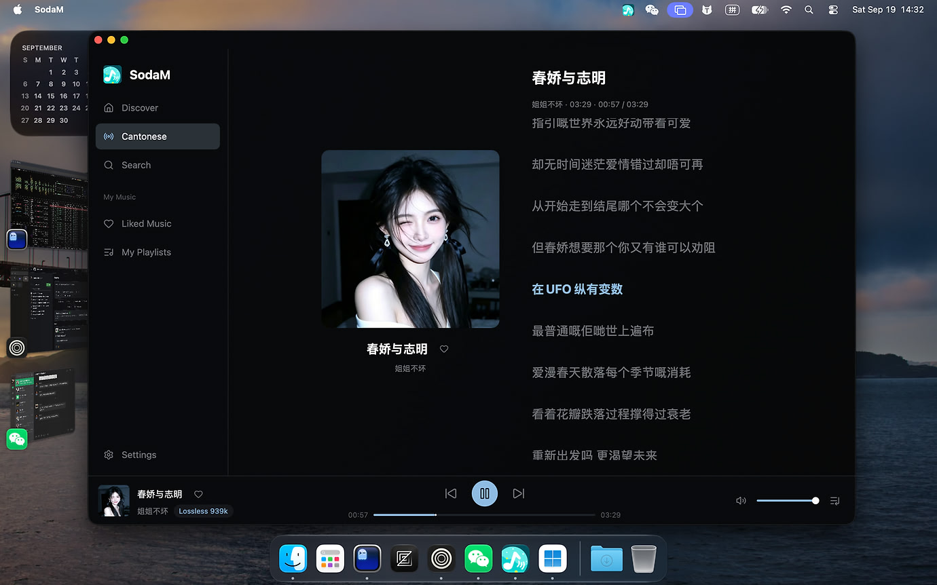Open the Apple menu
Viewport: 937px width, 585px height.
point(18,10)
